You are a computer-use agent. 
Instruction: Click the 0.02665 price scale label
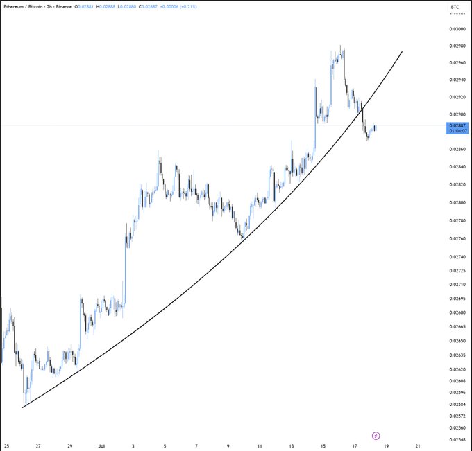coord(457,326)
